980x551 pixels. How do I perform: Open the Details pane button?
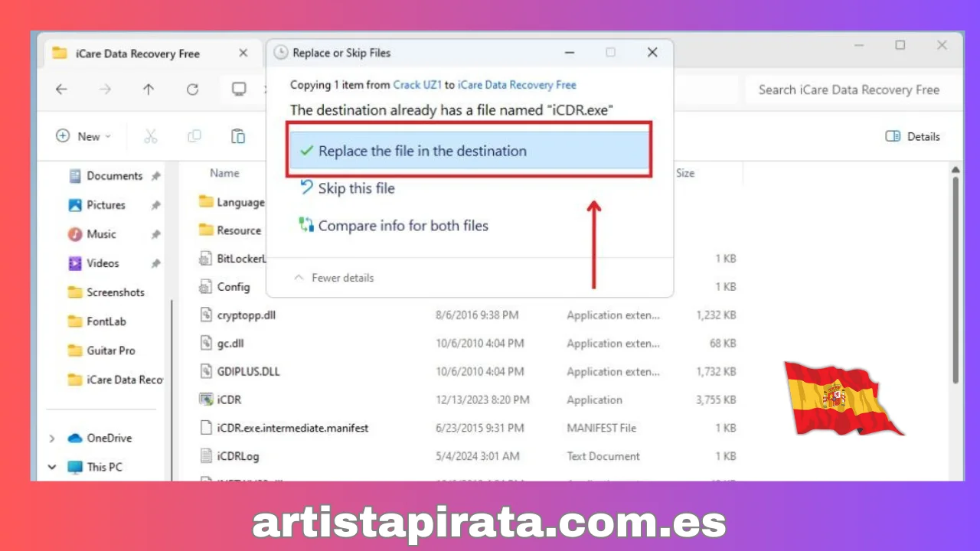tap(913, 136)
